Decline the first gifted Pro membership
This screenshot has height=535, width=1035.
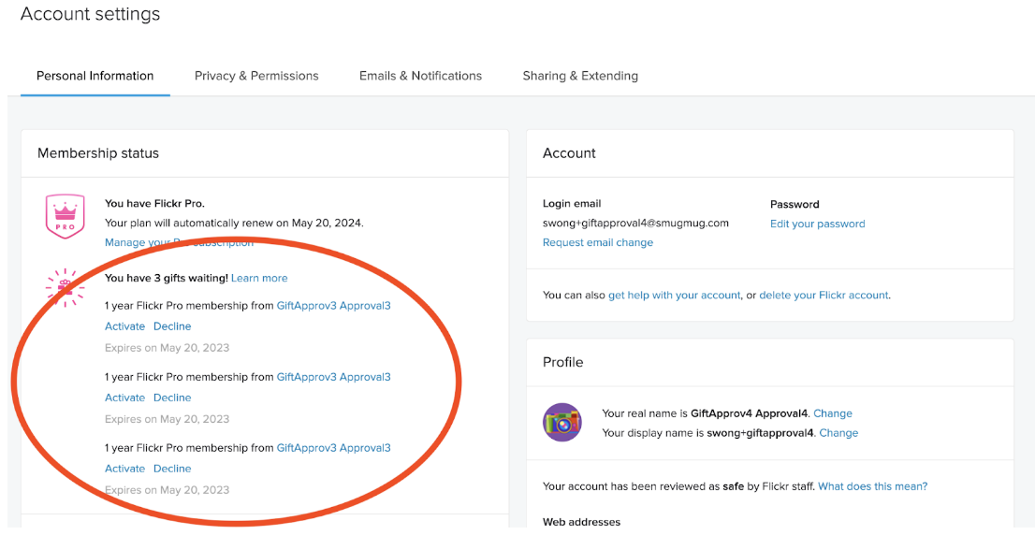click(172, 326)
